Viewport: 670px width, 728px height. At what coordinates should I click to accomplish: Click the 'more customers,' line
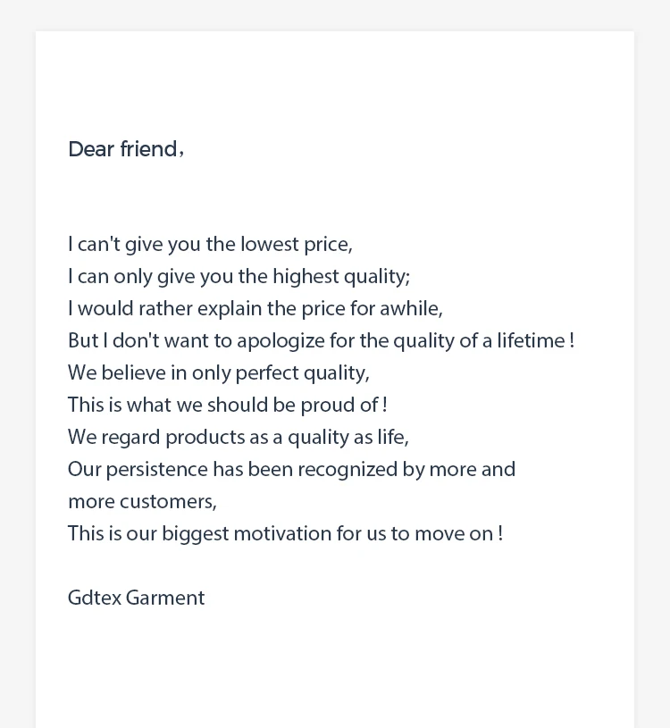[142, 502]
